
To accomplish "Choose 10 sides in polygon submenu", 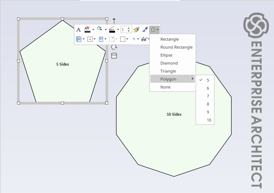I will (x=209, y=120).
